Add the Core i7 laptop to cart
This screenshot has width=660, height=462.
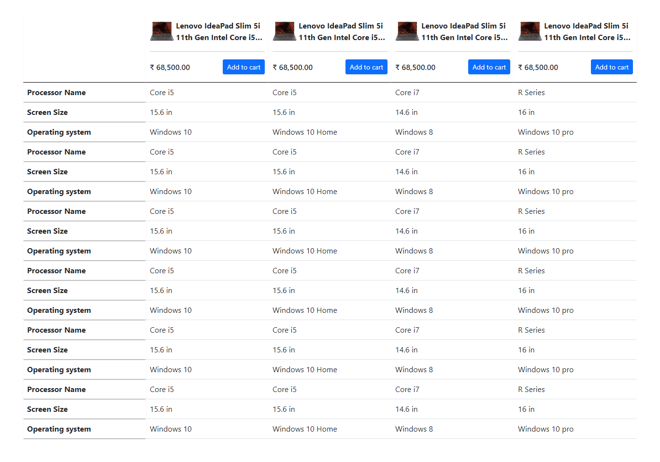pyautogui.click(x=489, y=67)
